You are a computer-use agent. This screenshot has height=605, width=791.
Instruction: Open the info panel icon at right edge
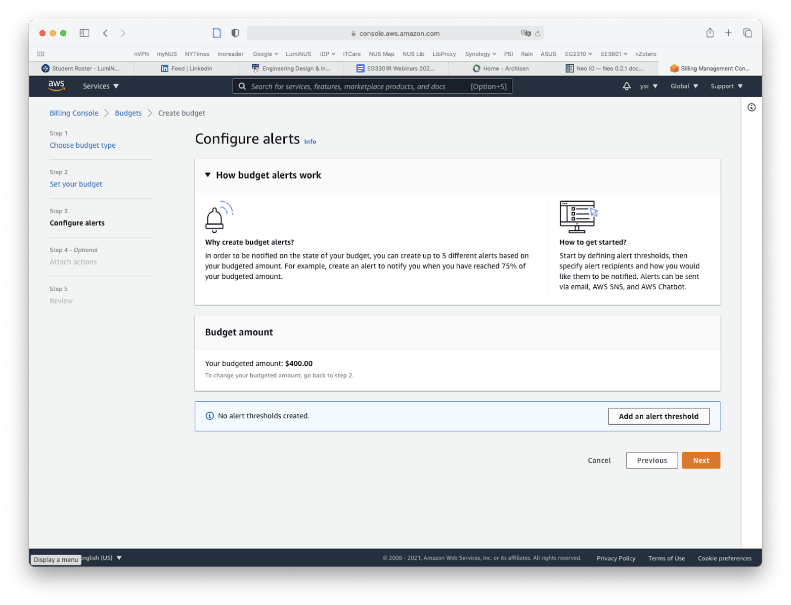click(x=751, y=107)
